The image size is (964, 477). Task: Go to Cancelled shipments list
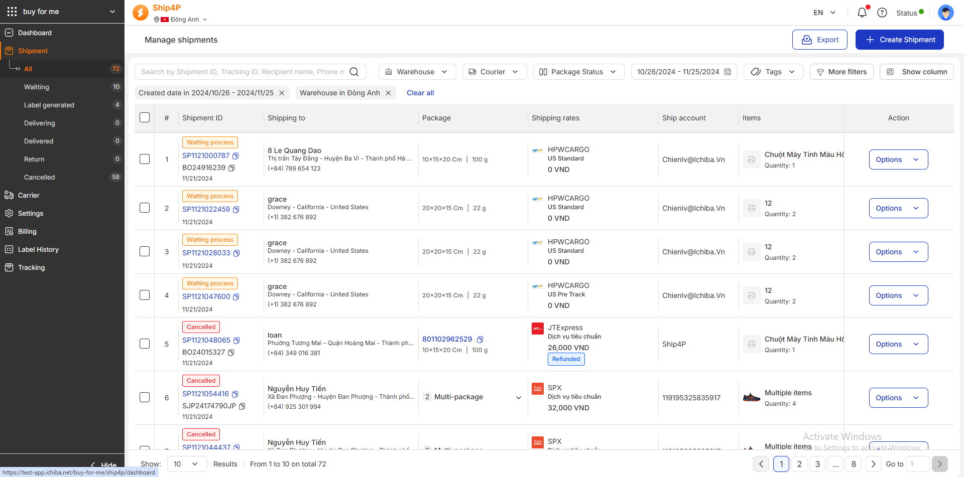tap(39, 177)
